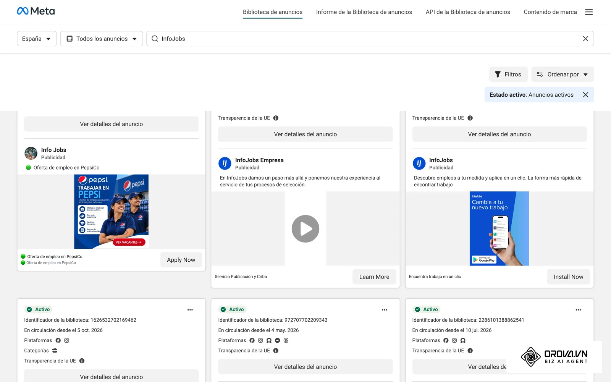This screenshot has height=382, width=611.
Task: Click Activo status badge on ad 2286101388862541
Action: click(427, 309)
